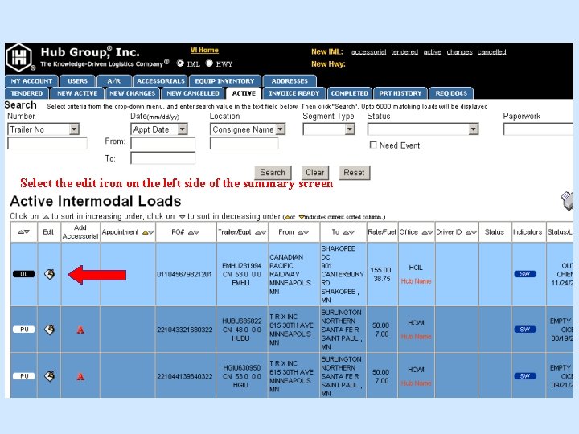The image size is (579, 434).
Task: Sort PO# column in decreasing order
Action: pos(197,232)
